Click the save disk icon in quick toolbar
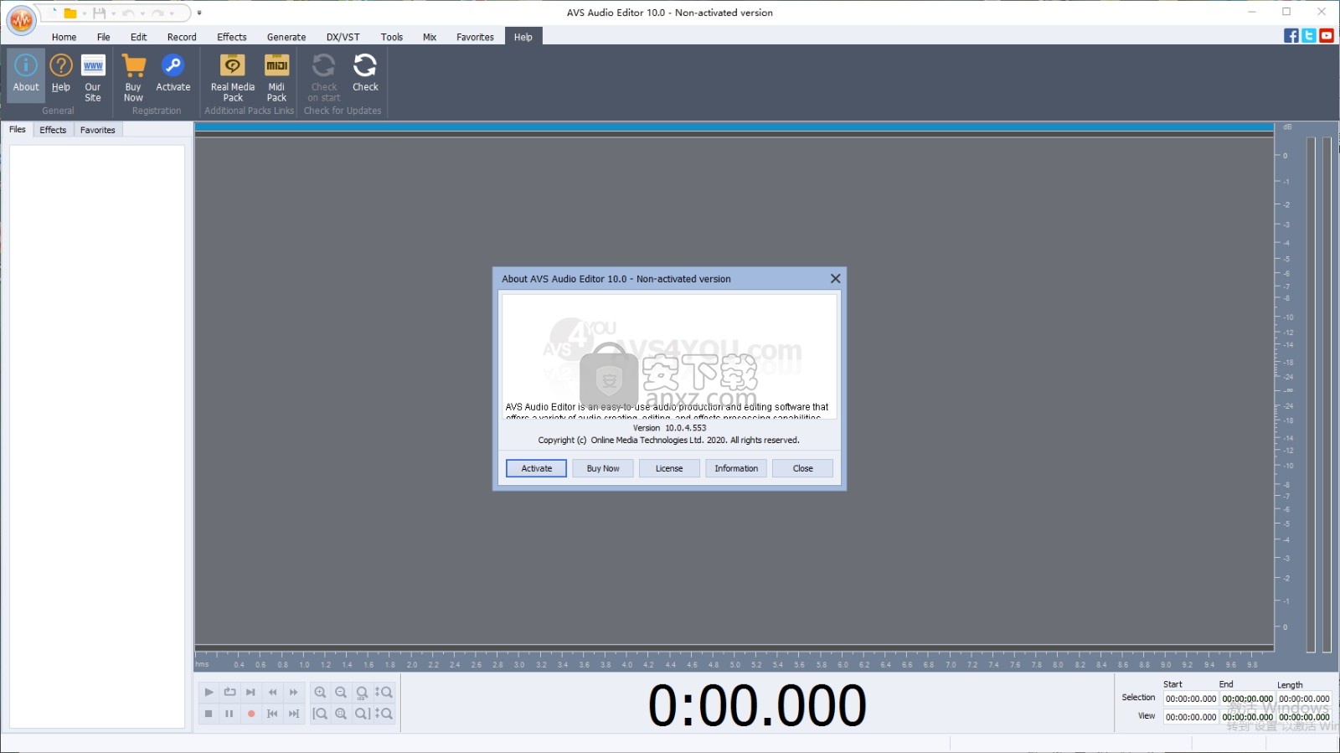Image resolution: width=1340 pixels, height=753 pixels. pyautogui.click(x=99, y=13)
